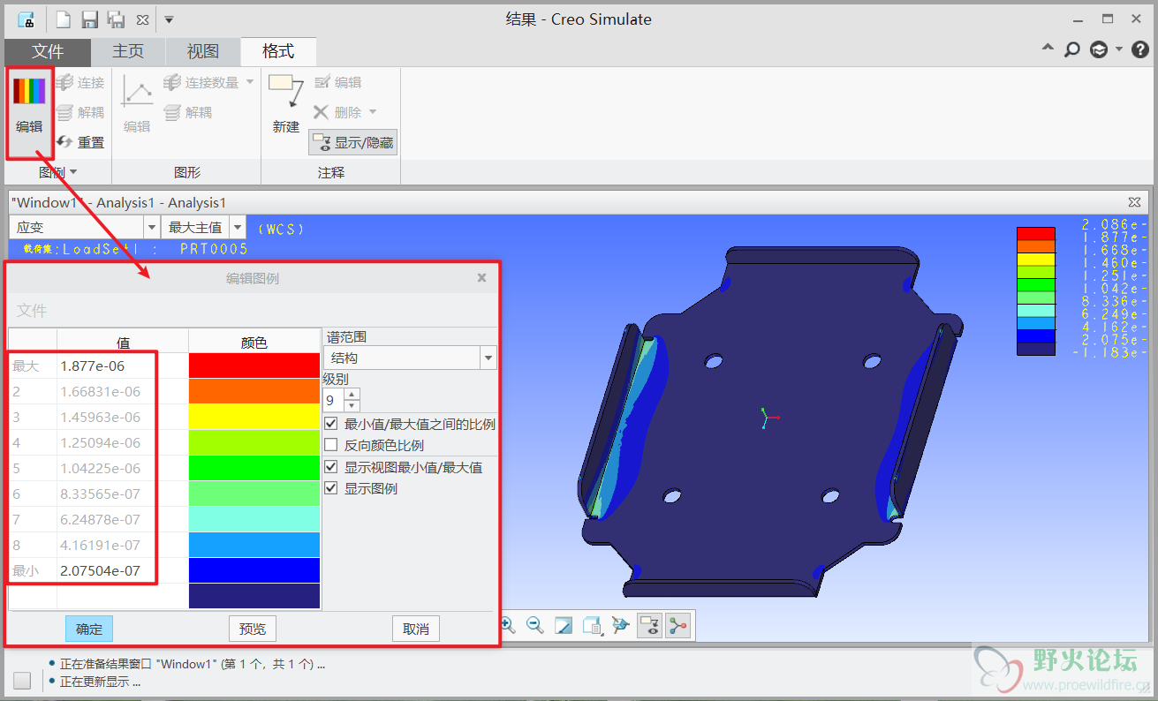Increase the levels (级别) stepper value
The height and width of the screenshot is (701, 1158).
352,394
